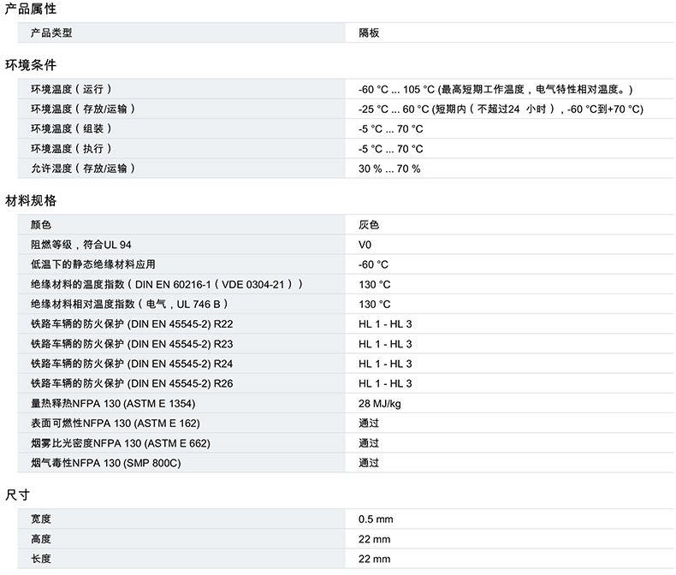Select the 长度 row label

pos(41,559)
